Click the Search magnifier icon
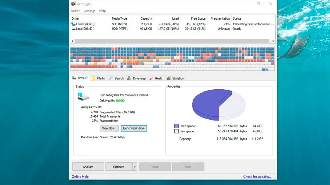The height and width of the screenshot is (185, 330). pos(111,78)
